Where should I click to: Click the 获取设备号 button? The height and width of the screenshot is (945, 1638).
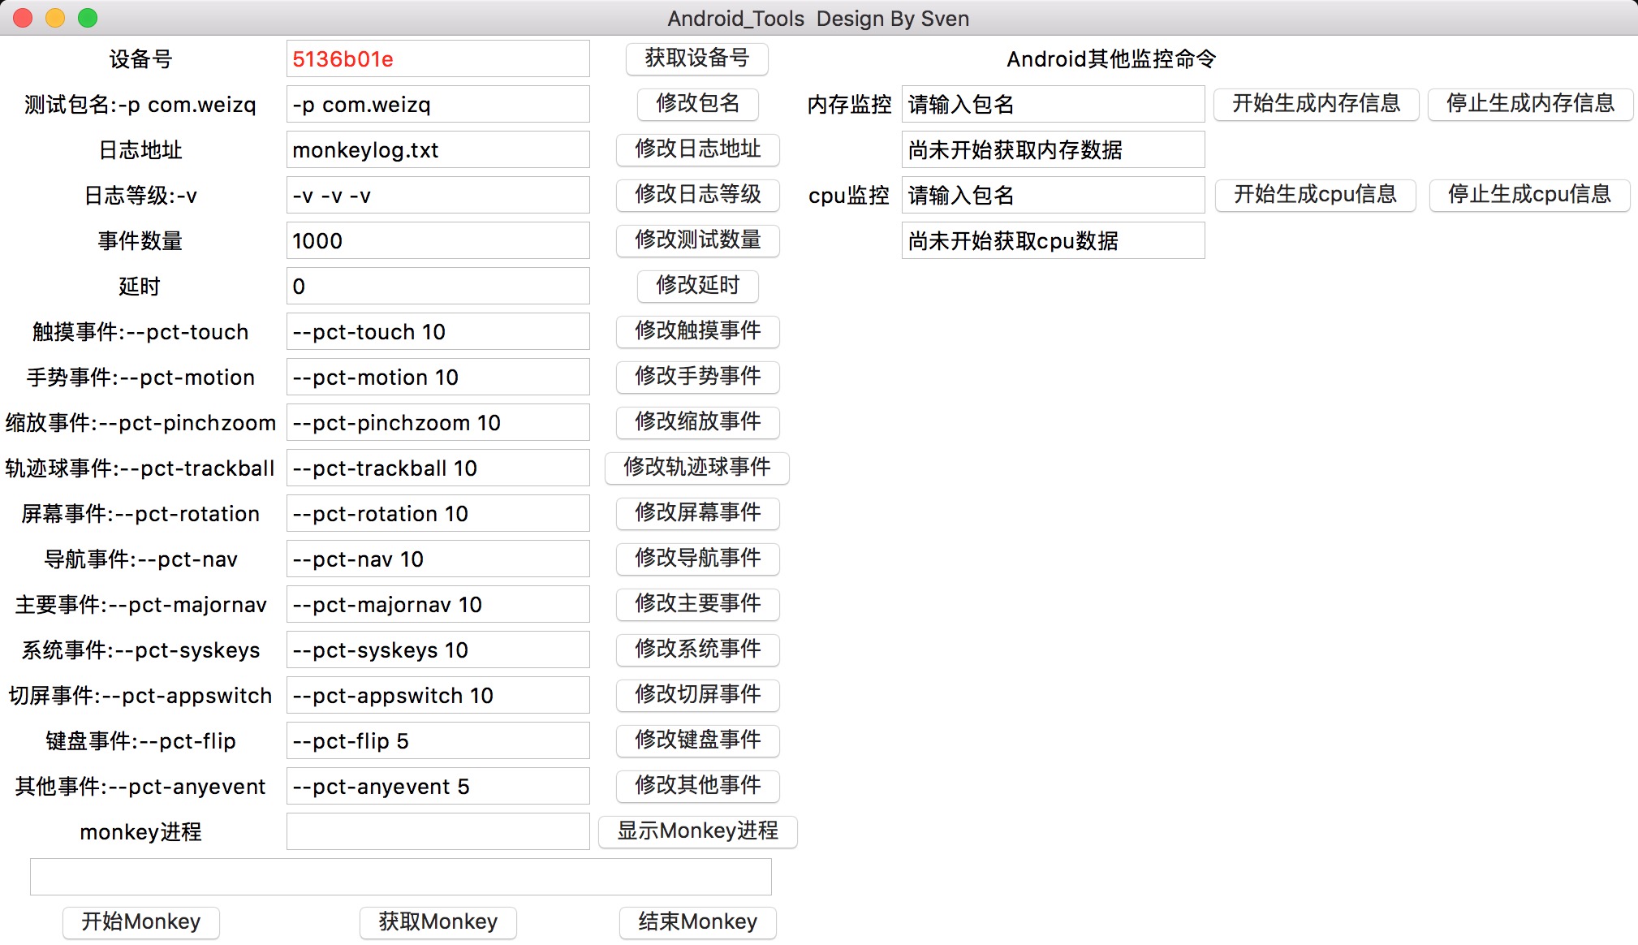pos(696,58)
